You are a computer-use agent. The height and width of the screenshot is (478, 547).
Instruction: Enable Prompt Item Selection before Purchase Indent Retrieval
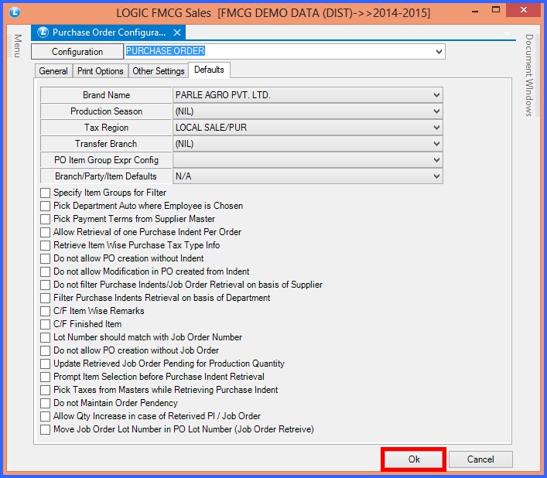(x=45, y=377)
